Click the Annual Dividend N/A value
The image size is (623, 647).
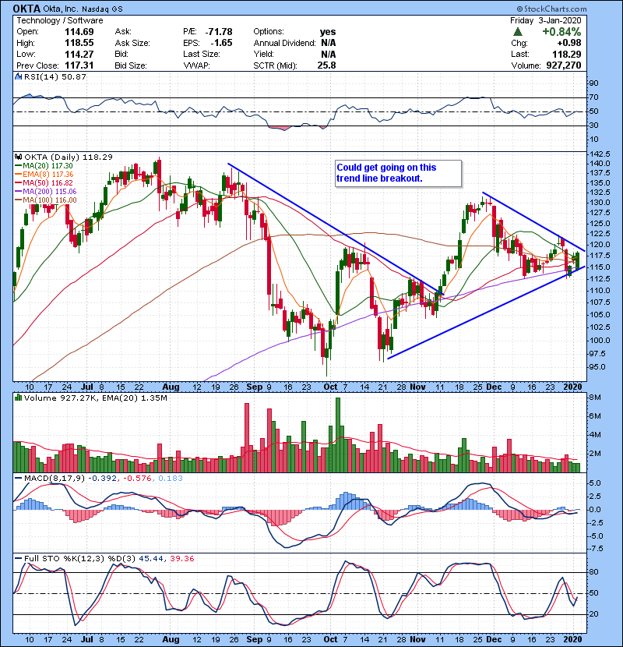point(328,43)
